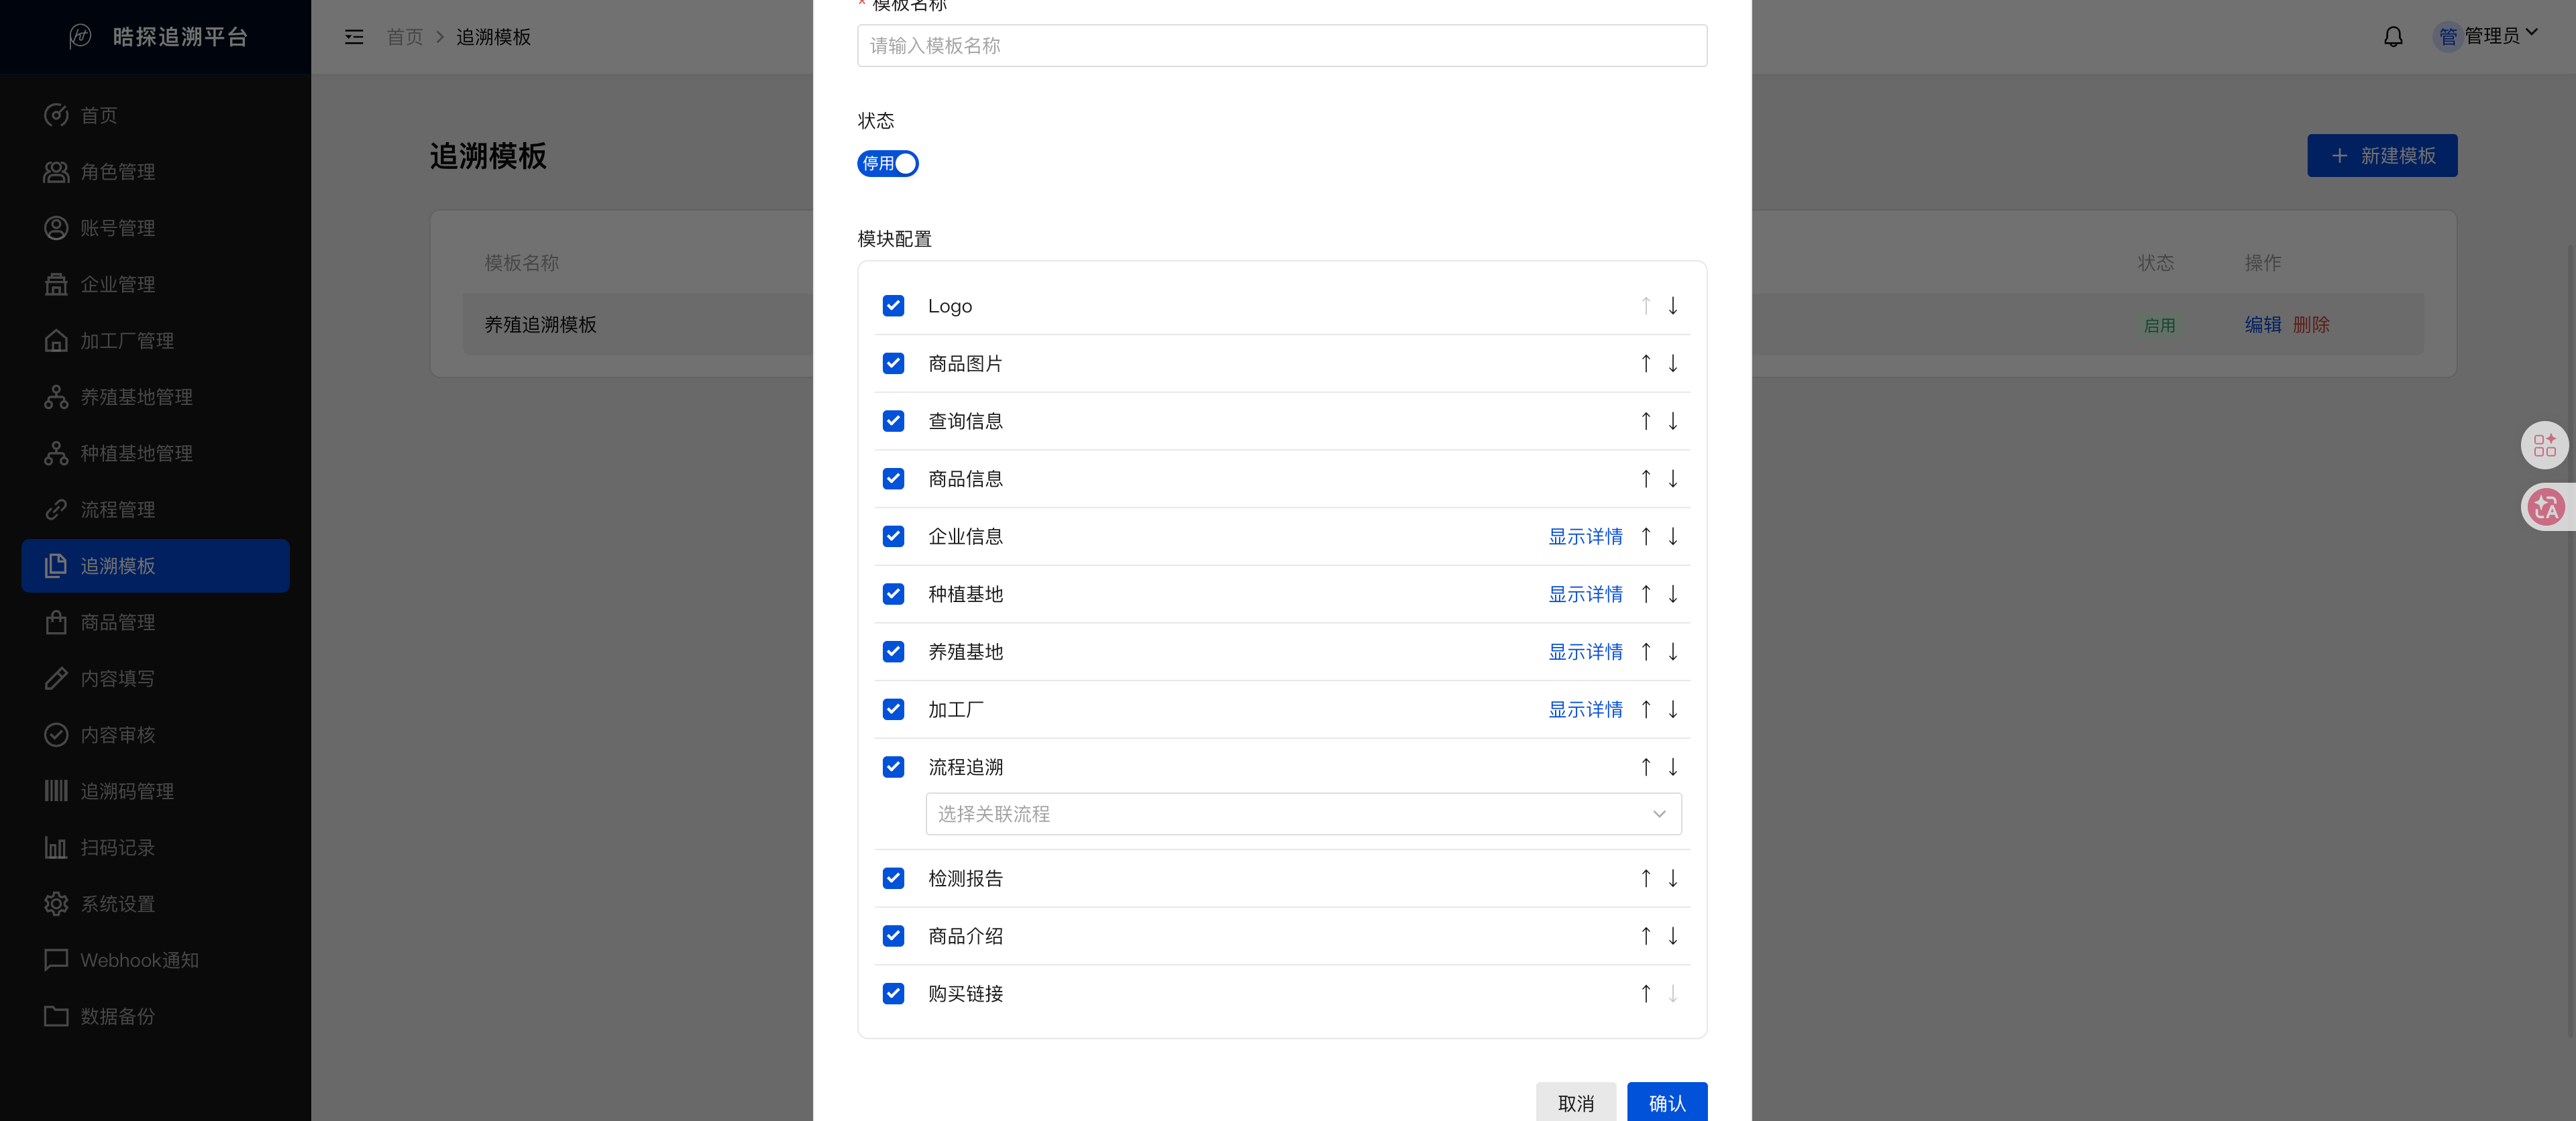Open 首页 in the sidebar

[155, 116]
